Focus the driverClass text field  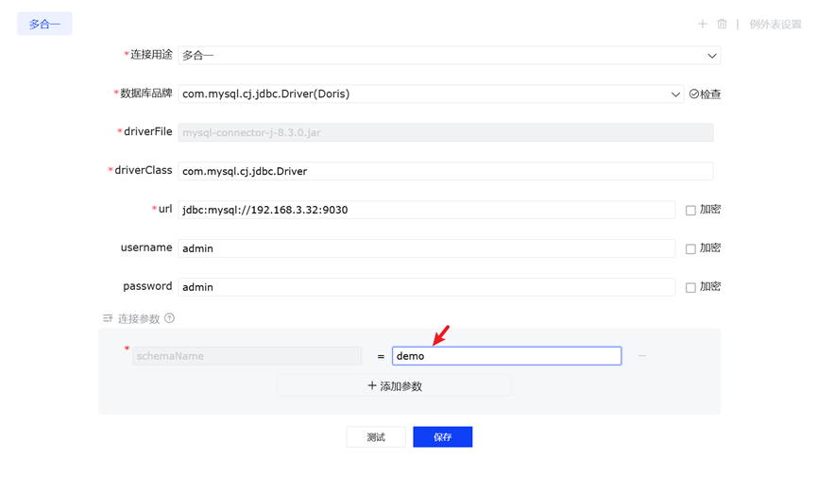click(x=445, y=171)
